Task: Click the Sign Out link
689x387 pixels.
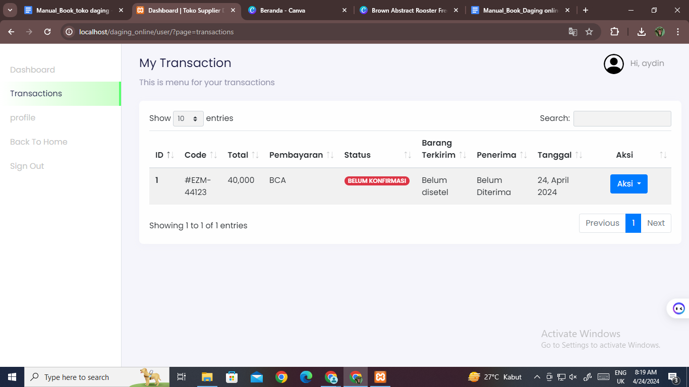Action: (x=27, y=166)
